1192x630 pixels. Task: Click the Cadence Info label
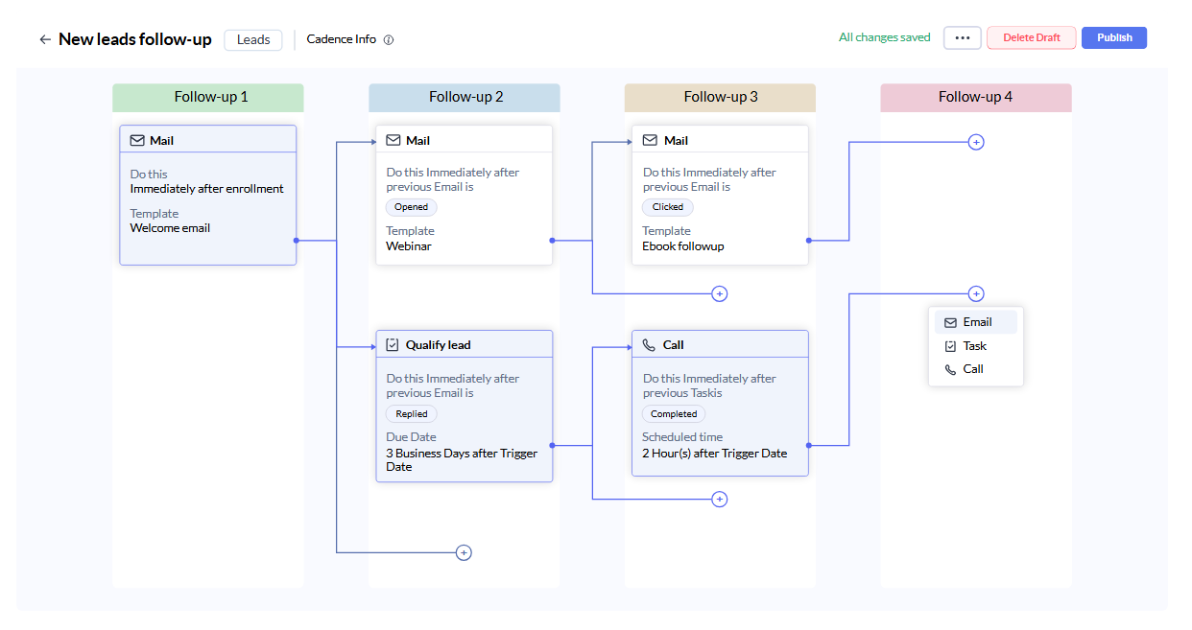click(x=342, y=39)
